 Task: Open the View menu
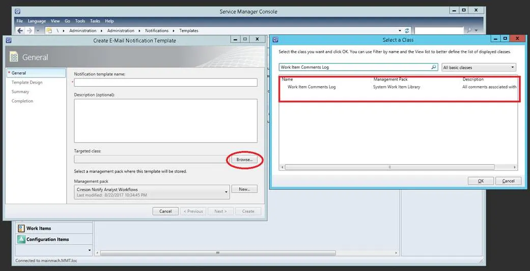(x=55, y=21)
